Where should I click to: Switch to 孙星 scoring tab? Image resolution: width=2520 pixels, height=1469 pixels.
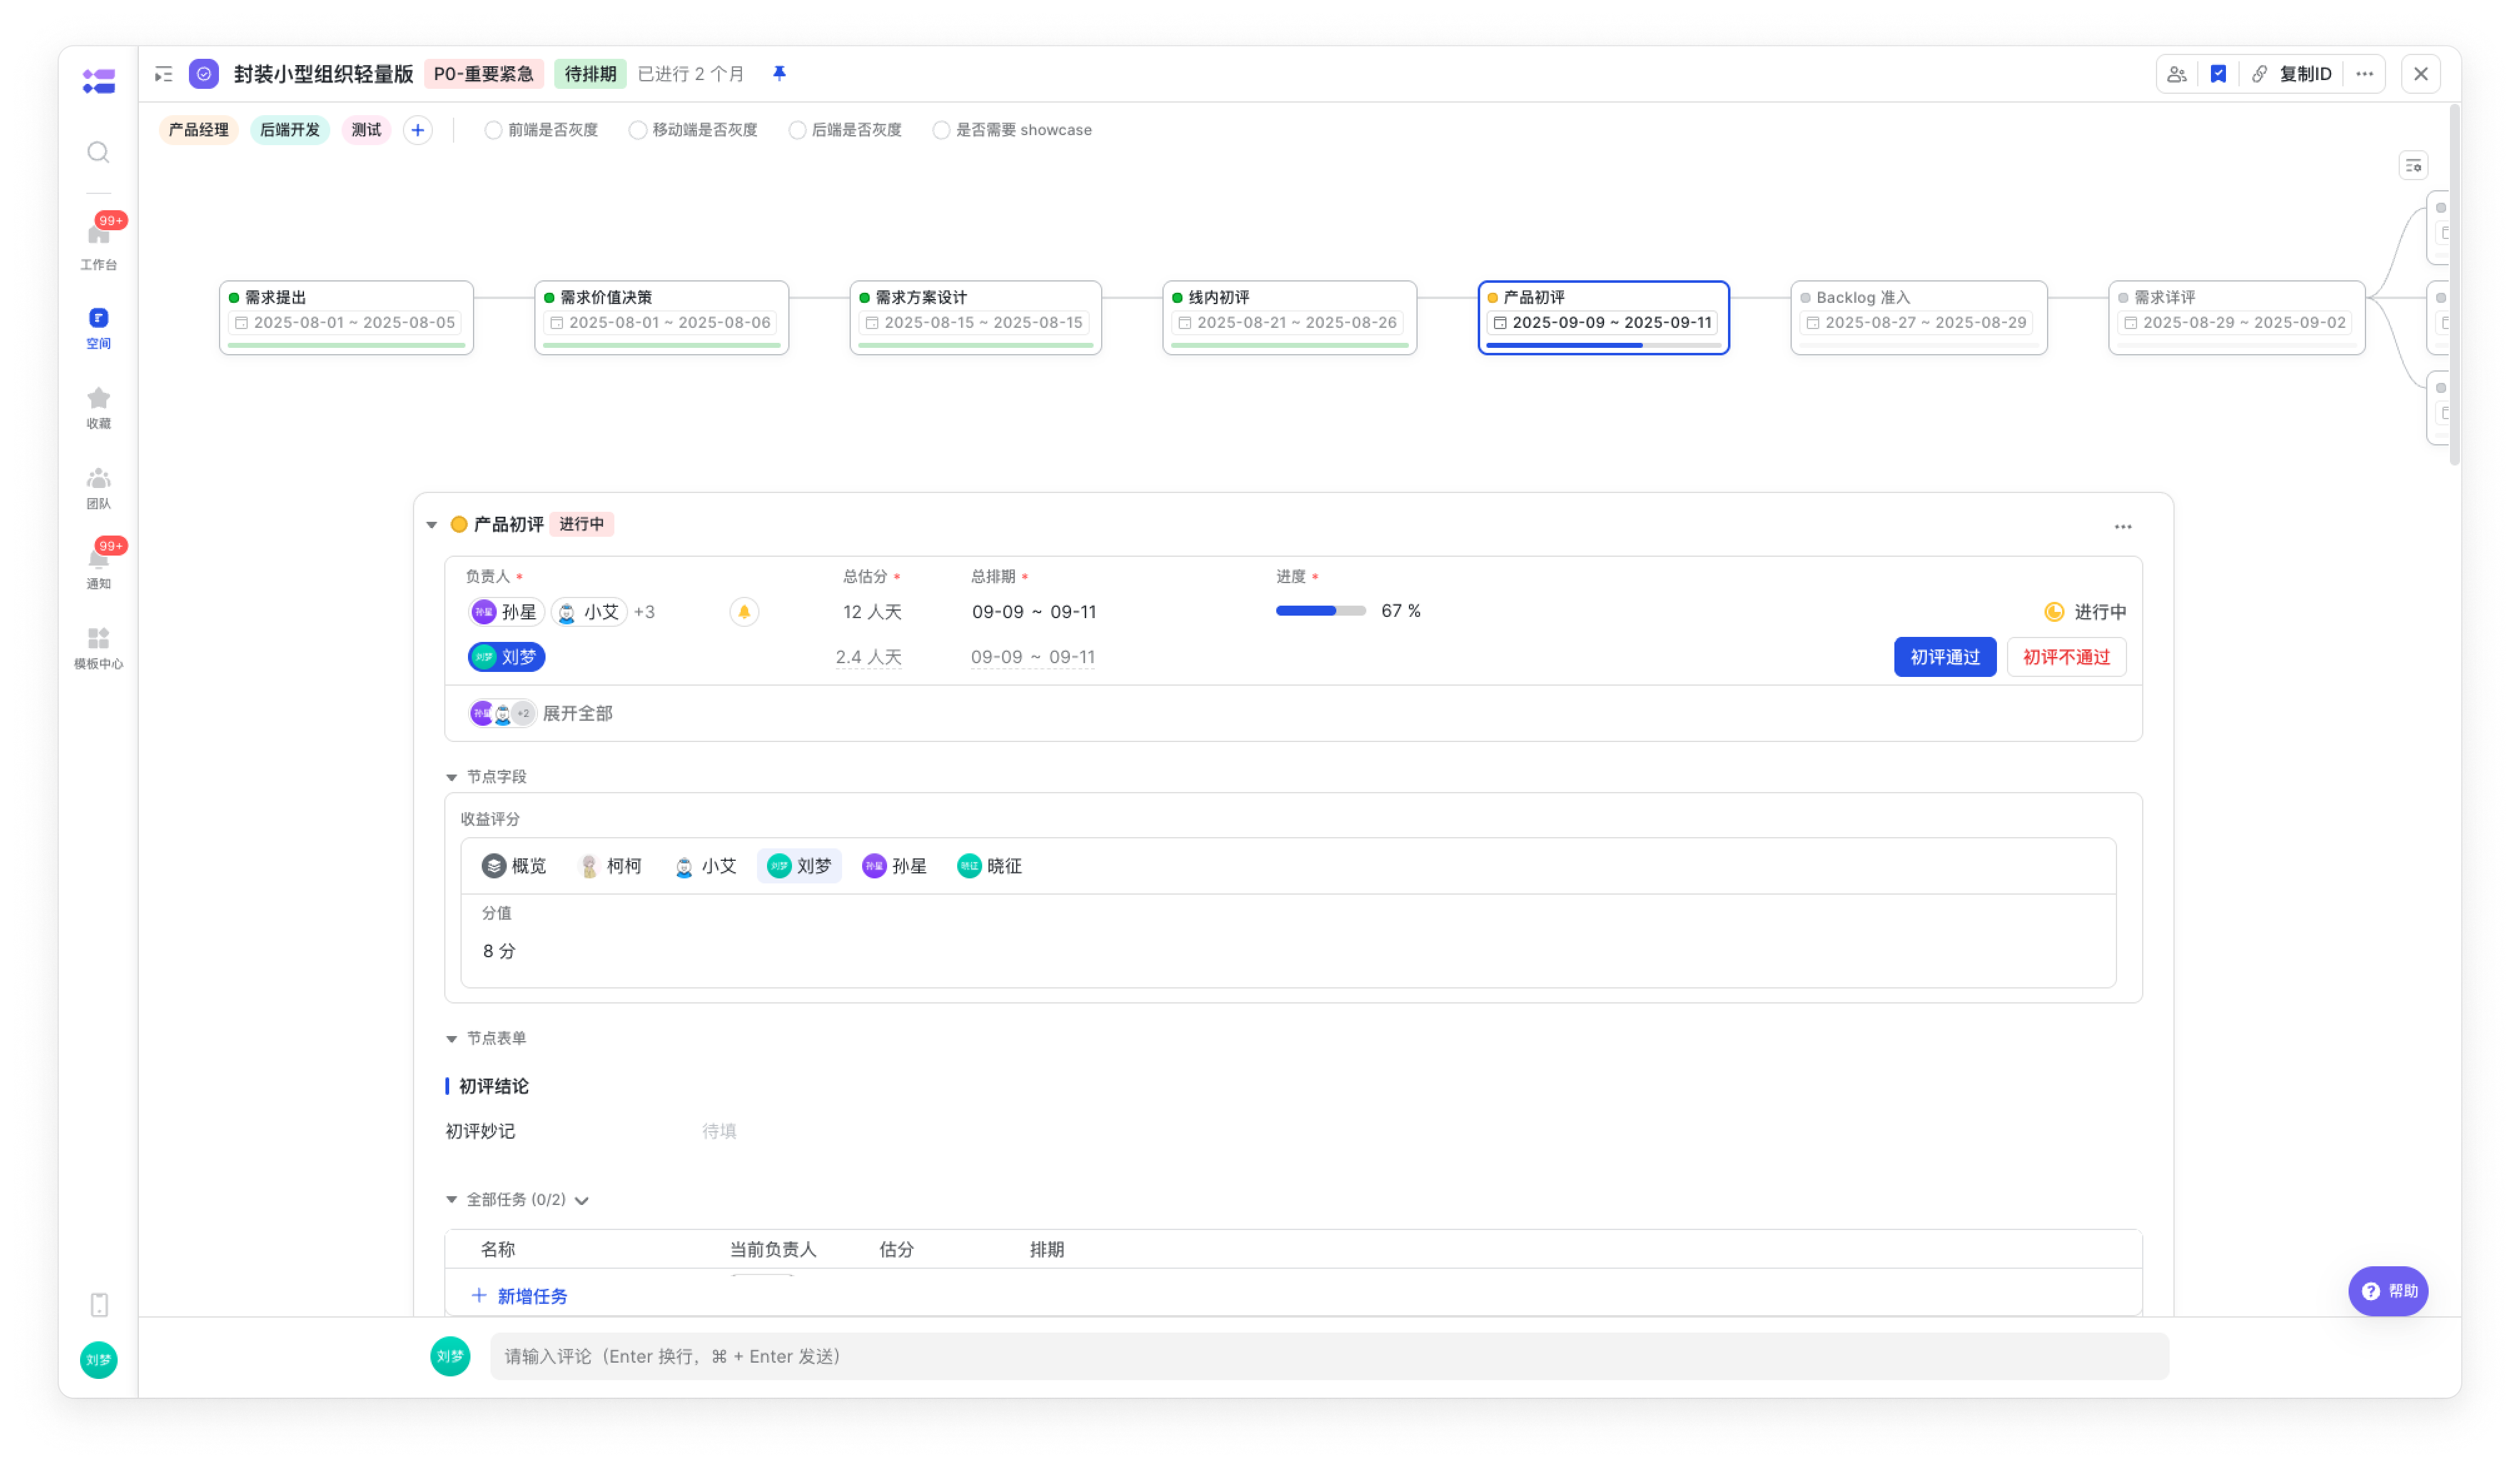click(894, 866)
